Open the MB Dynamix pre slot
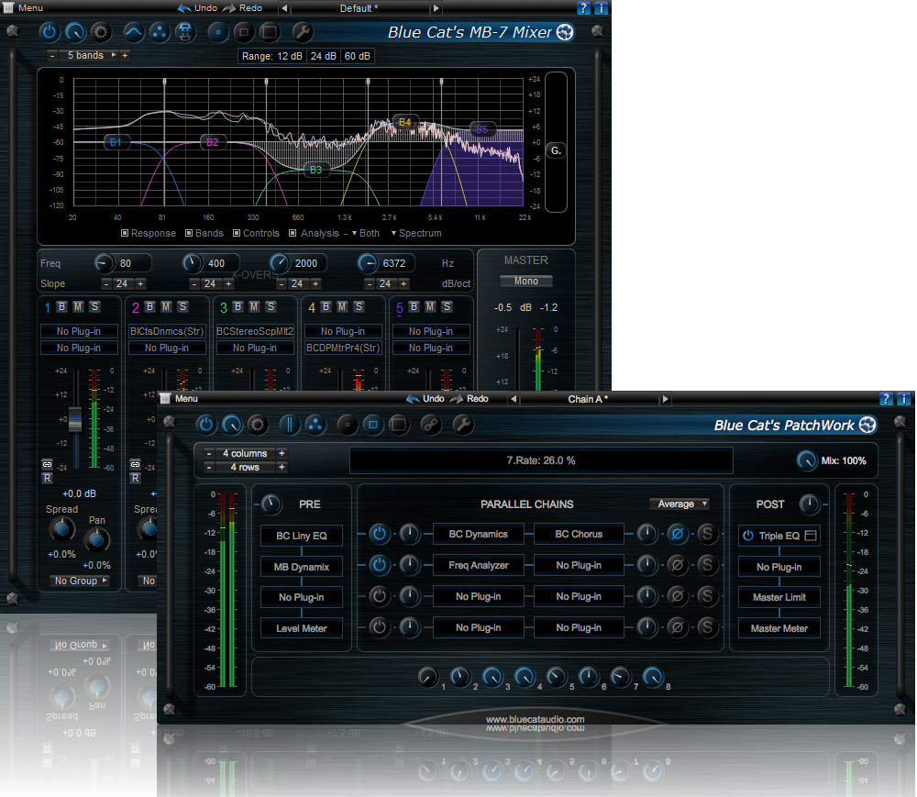The image size is (917, 797). 302,567
